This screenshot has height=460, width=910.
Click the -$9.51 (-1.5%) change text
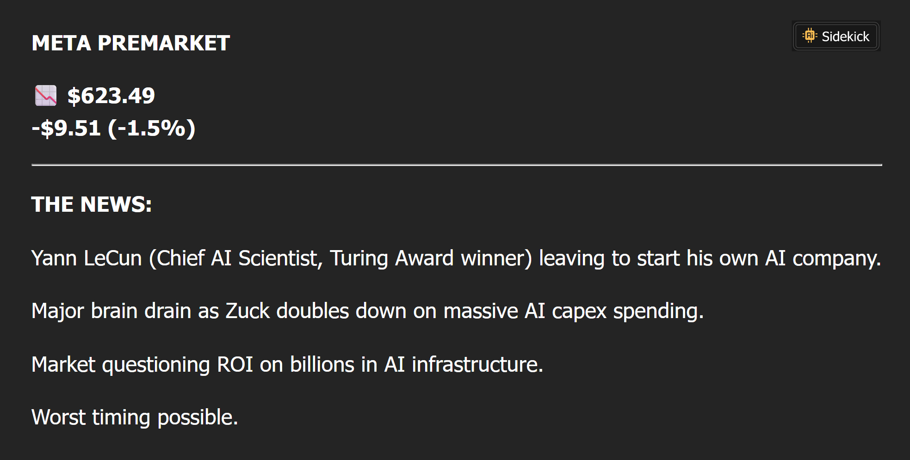(113, 128)
